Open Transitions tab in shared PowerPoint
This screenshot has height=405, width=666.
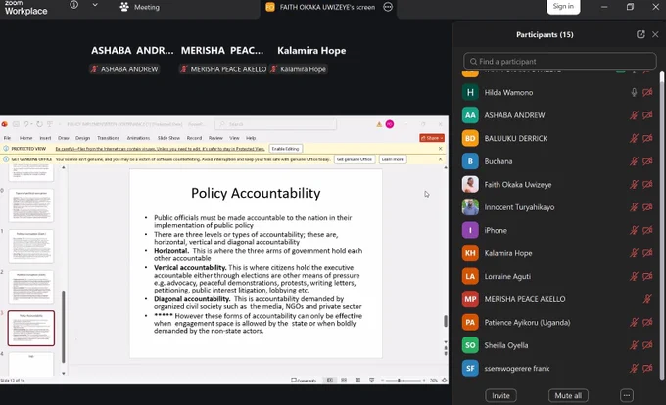tap(108, 138)
